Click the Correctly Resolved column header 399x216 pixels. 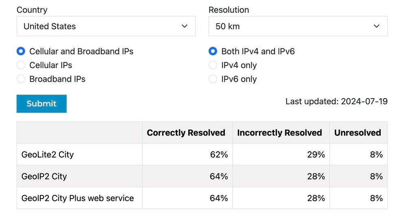click(186, 133)
